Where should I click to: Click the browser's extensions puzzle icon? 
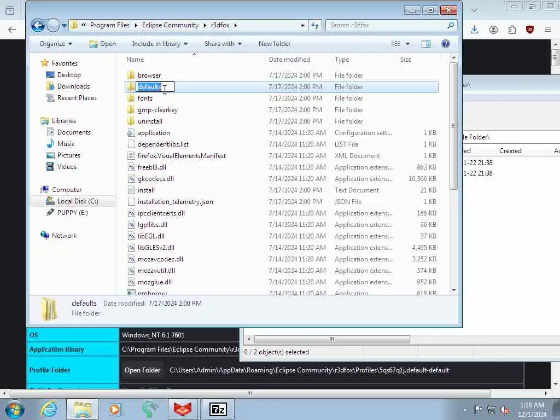pyautogui.click(x=512, y=30)
